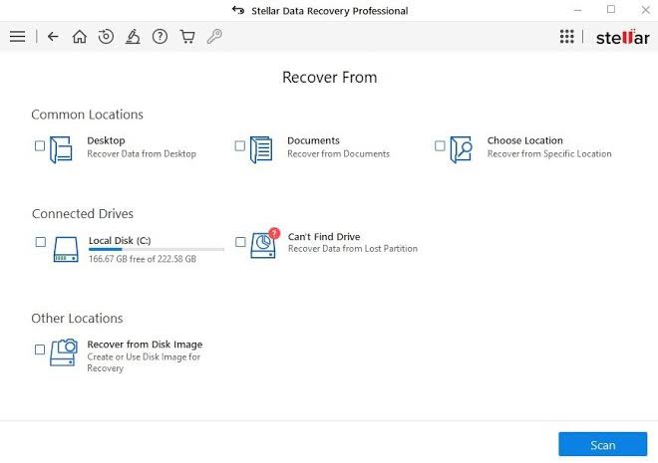Go back with the arrow icon
This screenshot has height=463, width=658.
[53, 37]
